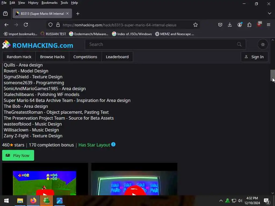The width and height of the screenshot is (275, 206).
Task: Open the Firefox hamburger application menu
Action: (269, 25)
